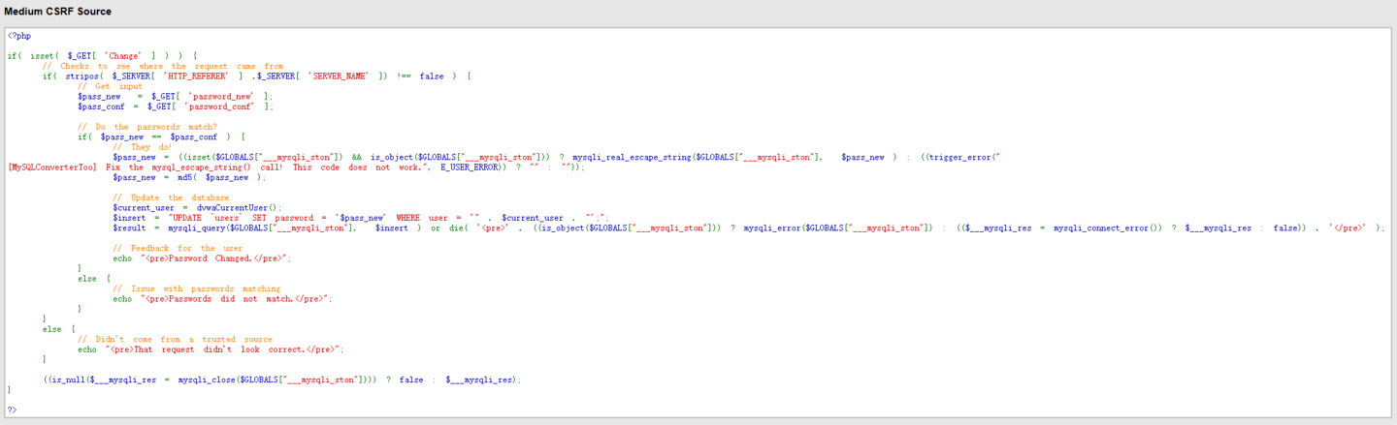This screenshot has height=425, width=1397.
Task: Click the Medium CSRF Source heading
Action: pyautogui.click(x=57, y=12)
